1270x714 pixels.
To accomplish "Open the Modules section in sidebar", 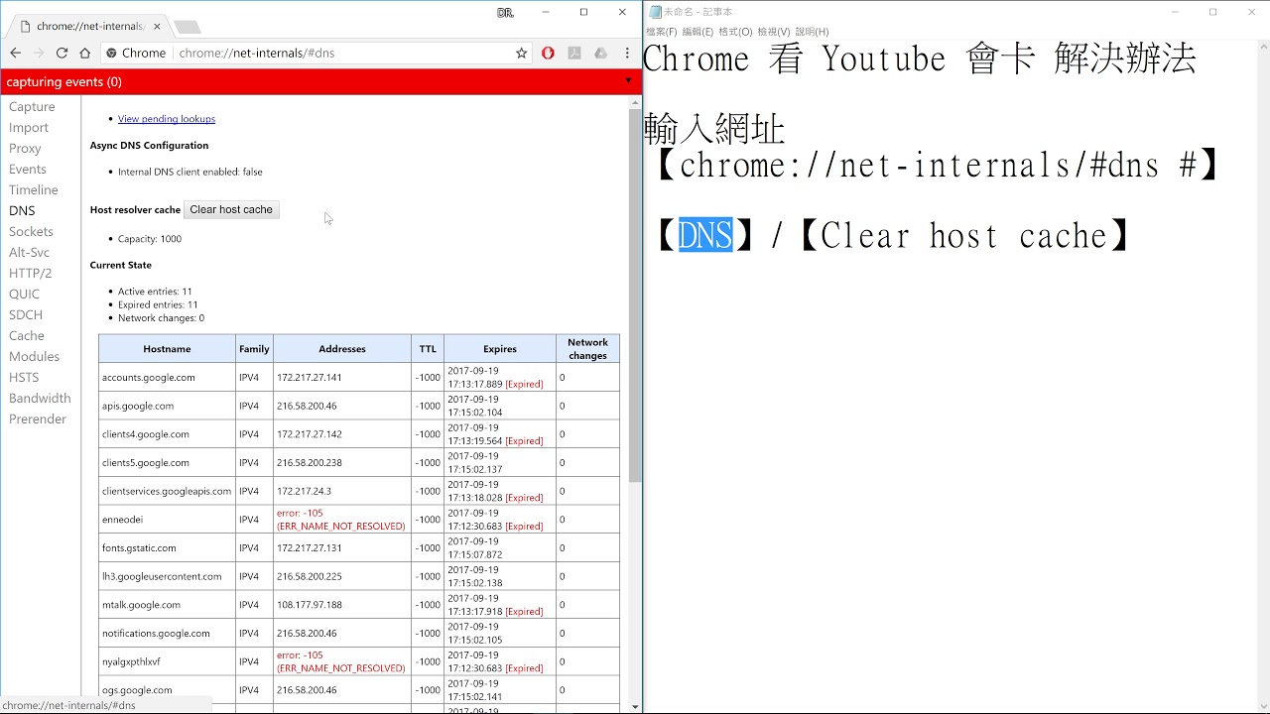I will [x=34, y=356].
